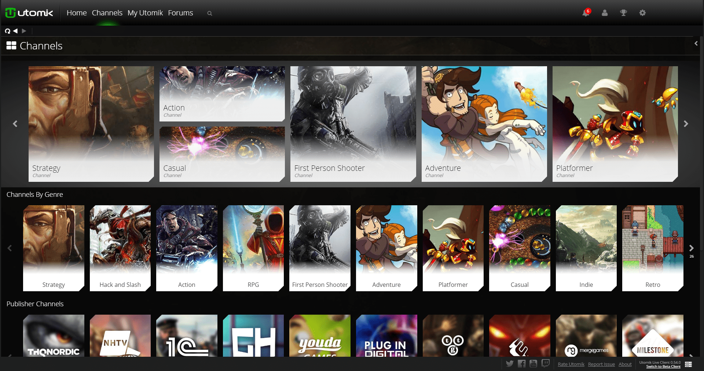Show next genre channels (26 more)
Image resolution: width=704 pixels, height=371 pixels.
692,248
